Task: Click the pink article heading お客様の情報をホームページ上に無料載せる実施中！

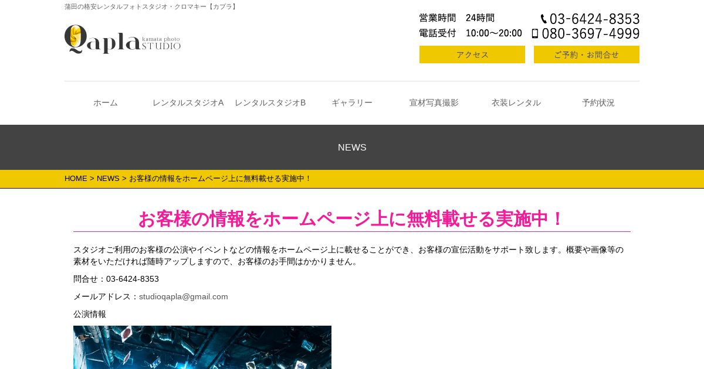Action: 352,219
